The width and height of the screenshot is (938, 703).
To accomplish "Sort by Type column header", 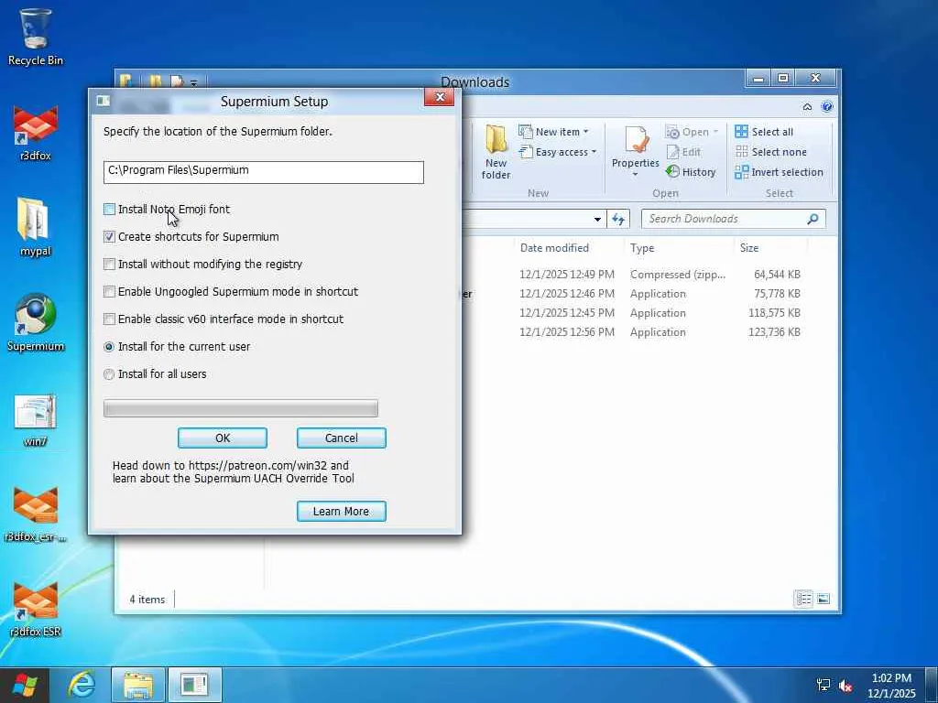I will 642,248.
